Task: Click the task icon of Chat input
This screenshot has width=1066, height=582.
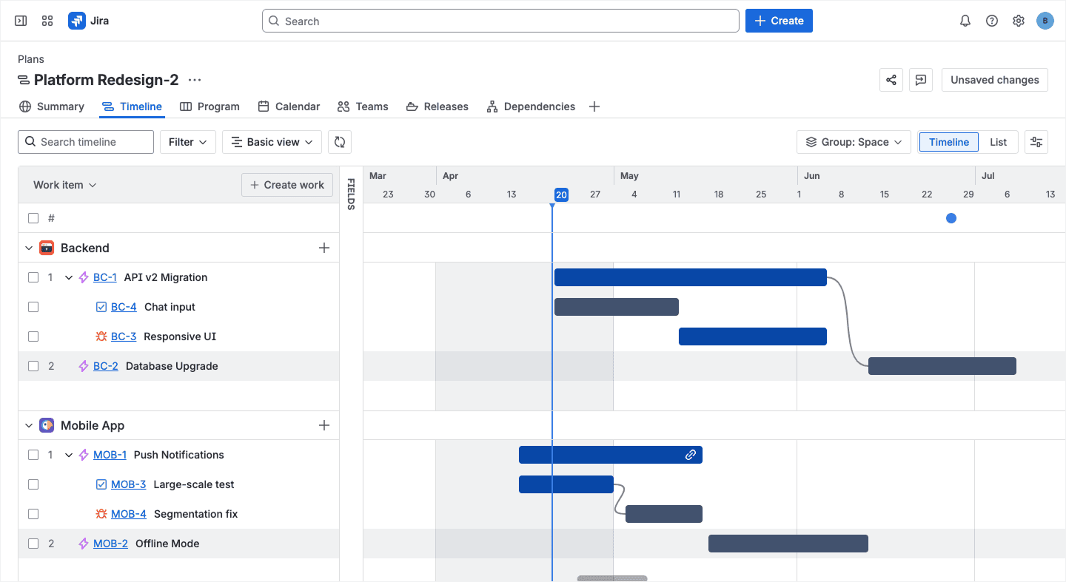Action: click(101, 307)
